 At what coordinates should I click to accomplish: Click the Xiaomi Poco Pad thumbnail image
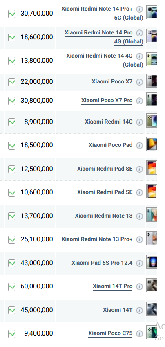(152, 144)
